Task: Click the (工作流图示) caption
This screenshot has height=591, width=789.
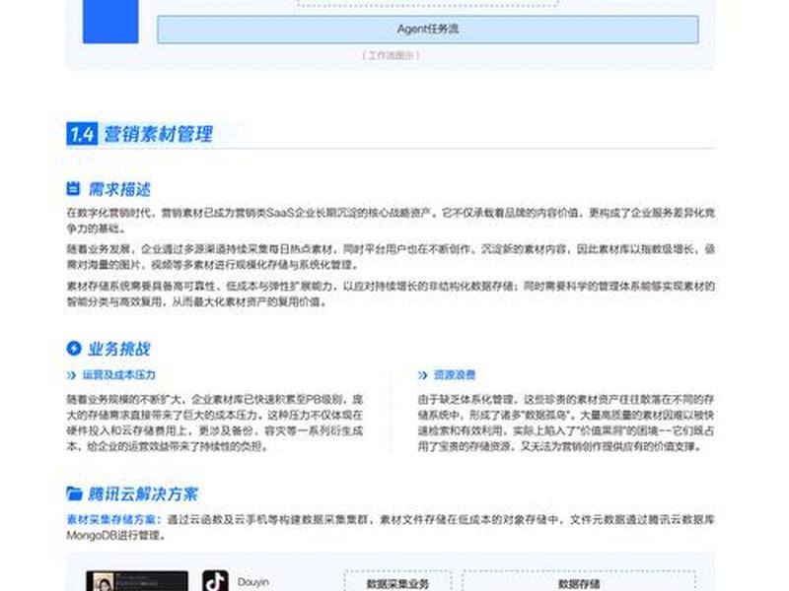Action: coord(391,55)
